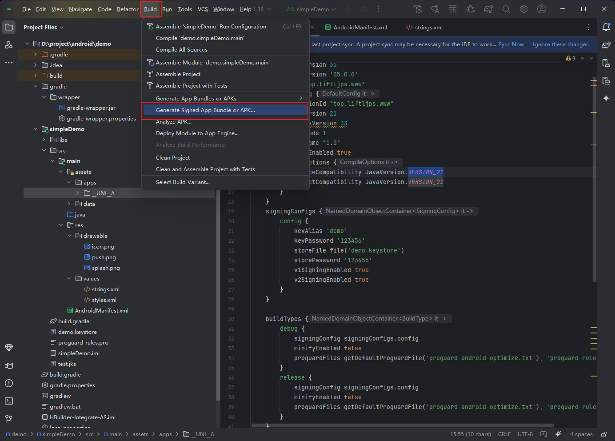
Task: Choose Clean Project from Build menu
Action: [x=173, y=158]
